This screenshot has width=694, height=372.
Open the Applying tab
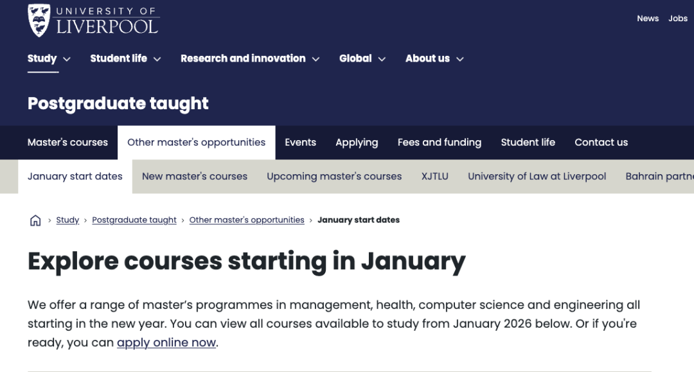(x=357, y=143)
